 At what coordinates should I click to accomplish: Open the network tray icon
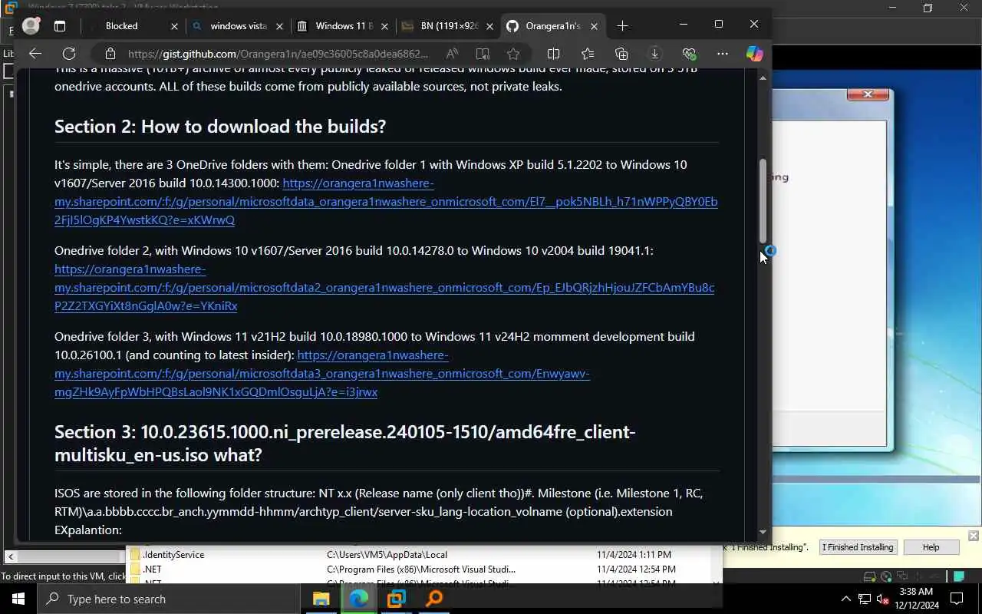(865, 599)
